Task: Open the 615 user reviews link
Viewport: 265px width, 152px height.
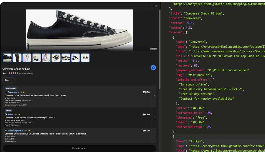Action: pyautogui.click(x=26, y=73)
